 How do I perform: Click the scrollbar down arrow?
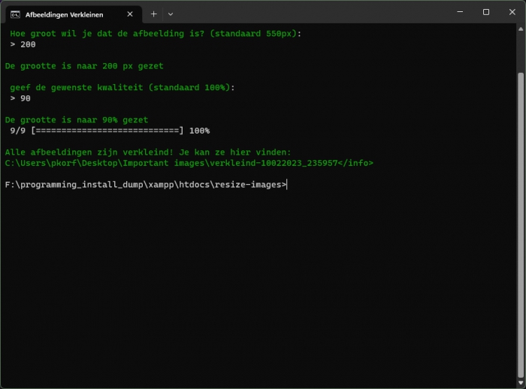(521, 383)
